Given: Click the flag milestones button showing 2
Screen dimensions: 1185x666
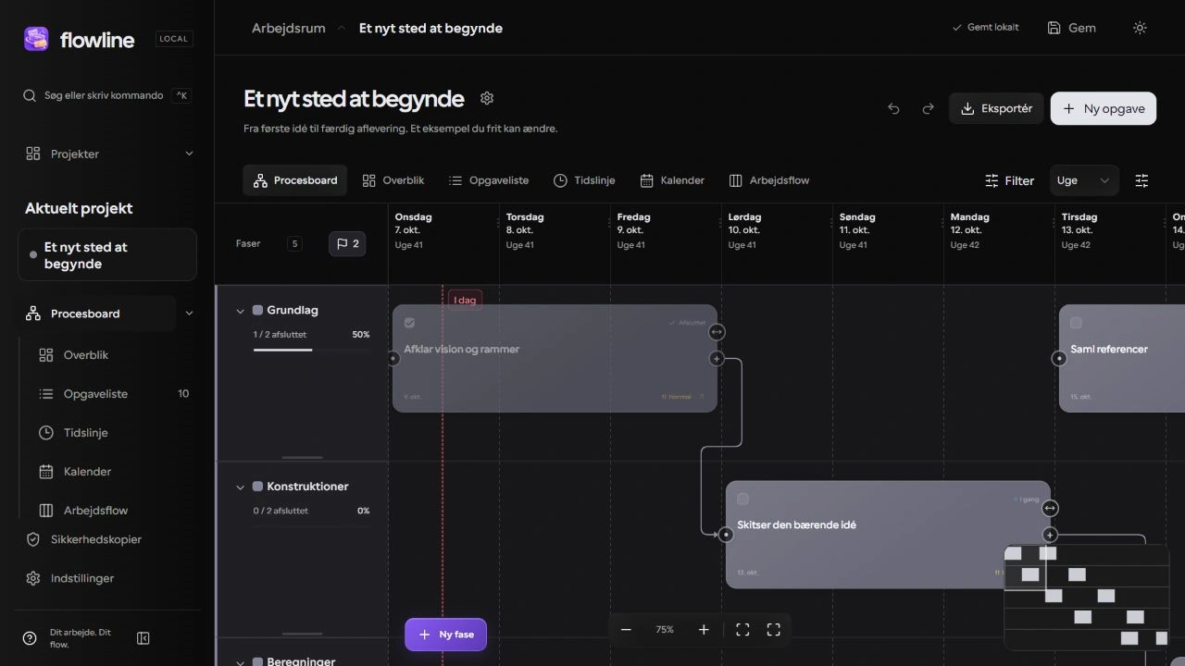Looking at the screenshot, I should click(347, 244).
